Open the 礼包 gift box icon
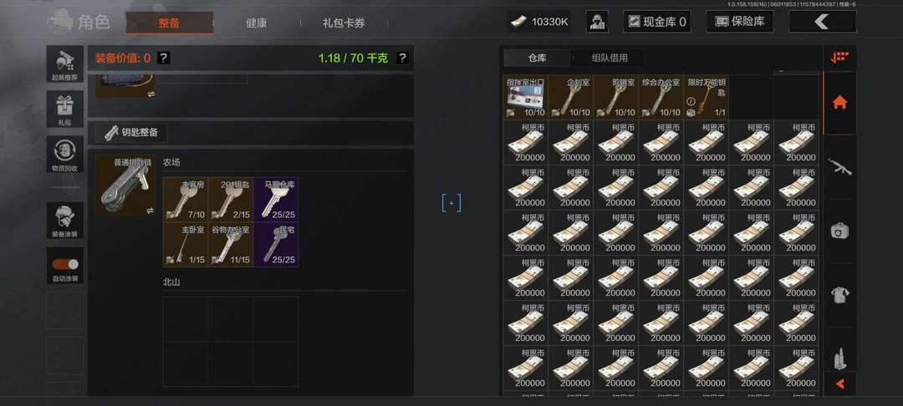This screenshot has height=406, width=903. 65,109
